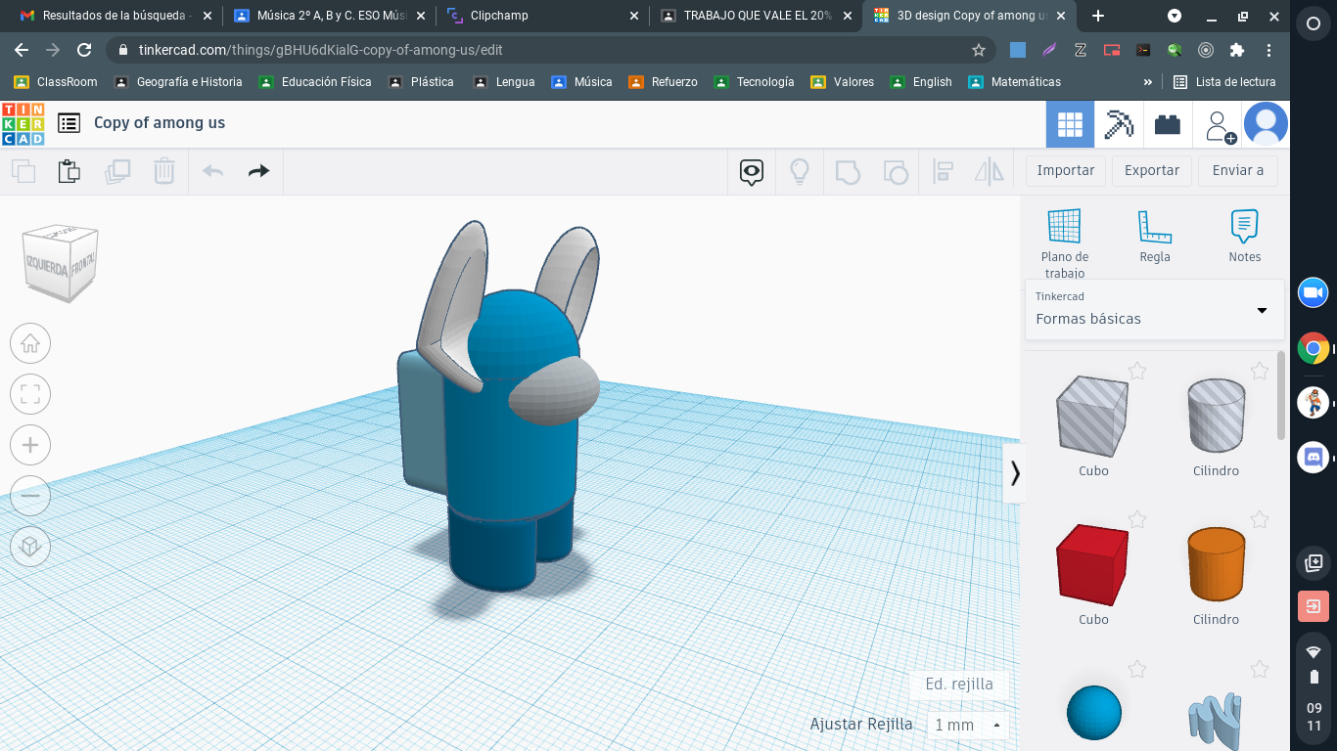Toggle perspective/orthographic view cube icon

tap(30, 546)
